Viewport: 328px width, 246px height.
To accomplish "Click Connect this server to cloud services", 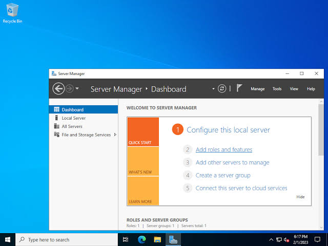I will (241, 188).
